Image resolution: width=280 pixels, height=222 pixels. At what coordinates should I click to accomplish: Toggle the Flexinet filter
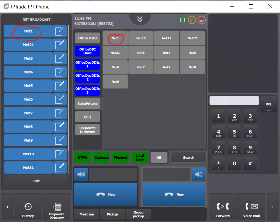pyautogui.click(x=121, y=157)
